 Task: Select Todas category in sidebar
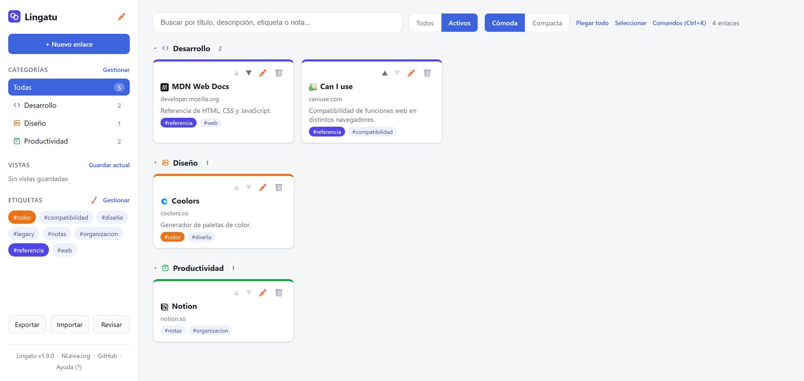[69, 87]
